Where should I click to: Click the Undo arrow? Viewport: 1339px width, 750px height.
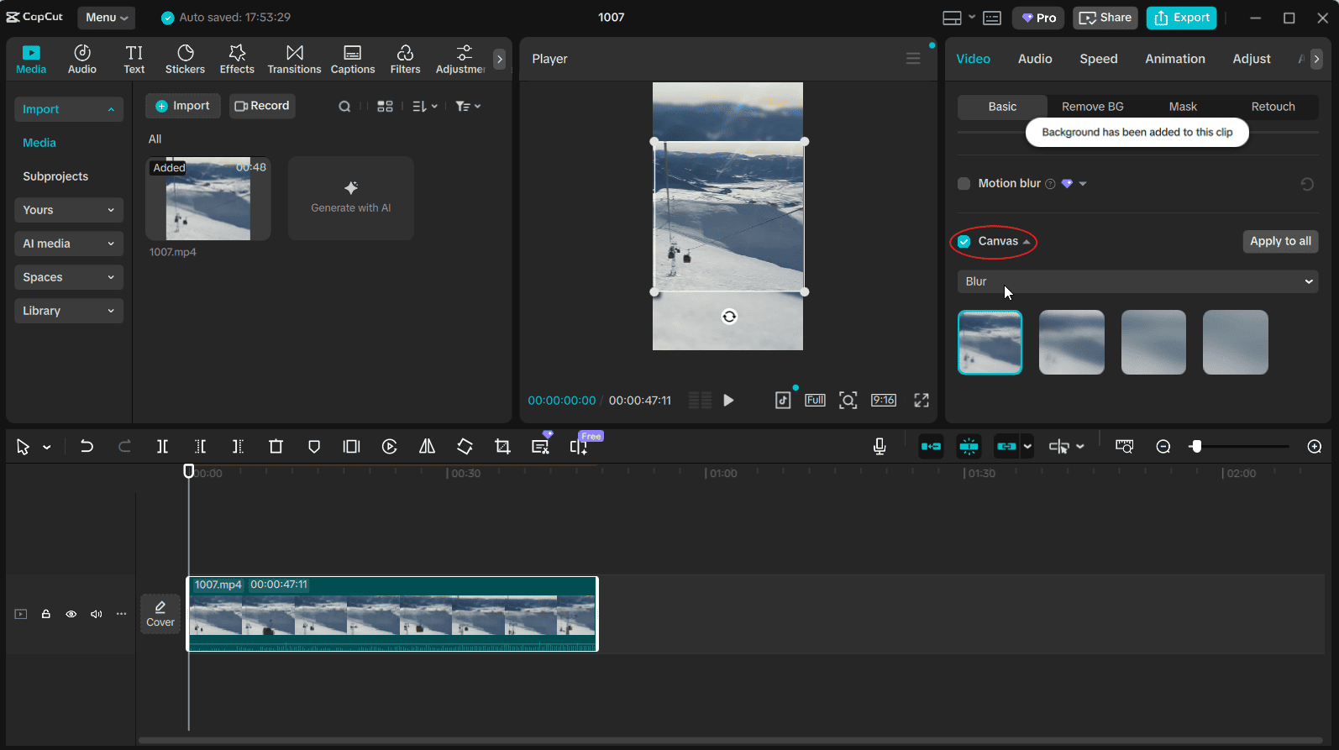tap(87, 447)
